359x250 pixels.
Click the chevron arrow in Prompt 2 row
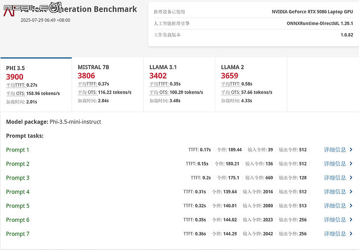351,164
